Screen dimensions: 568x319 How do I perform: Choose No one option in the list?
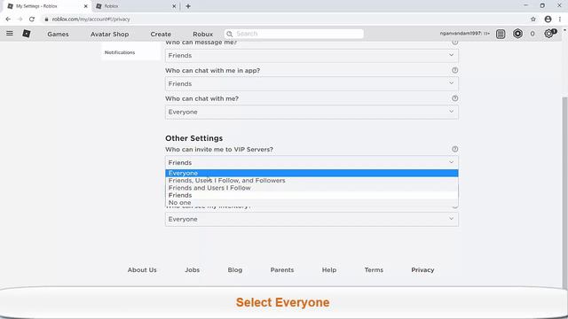(x=312, y=203)
